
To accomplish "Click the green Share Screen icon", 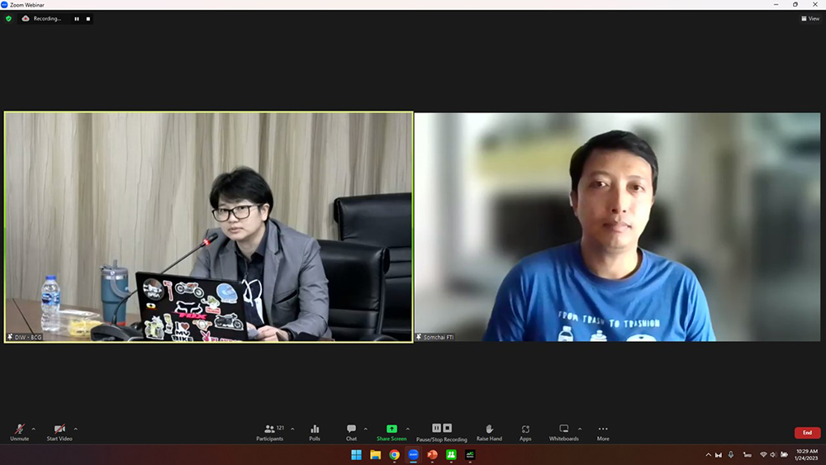I will (x=392, y=429).
